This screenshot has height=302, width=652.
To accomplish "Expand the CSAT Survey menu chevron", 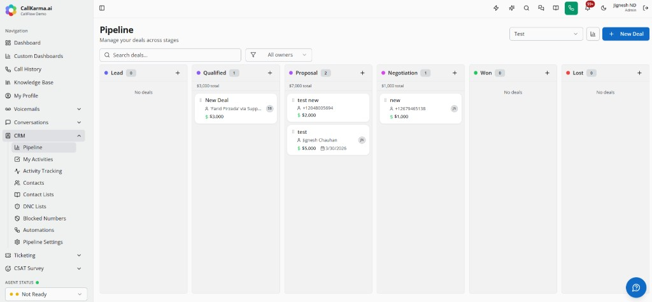I will [x=79, y=269].
